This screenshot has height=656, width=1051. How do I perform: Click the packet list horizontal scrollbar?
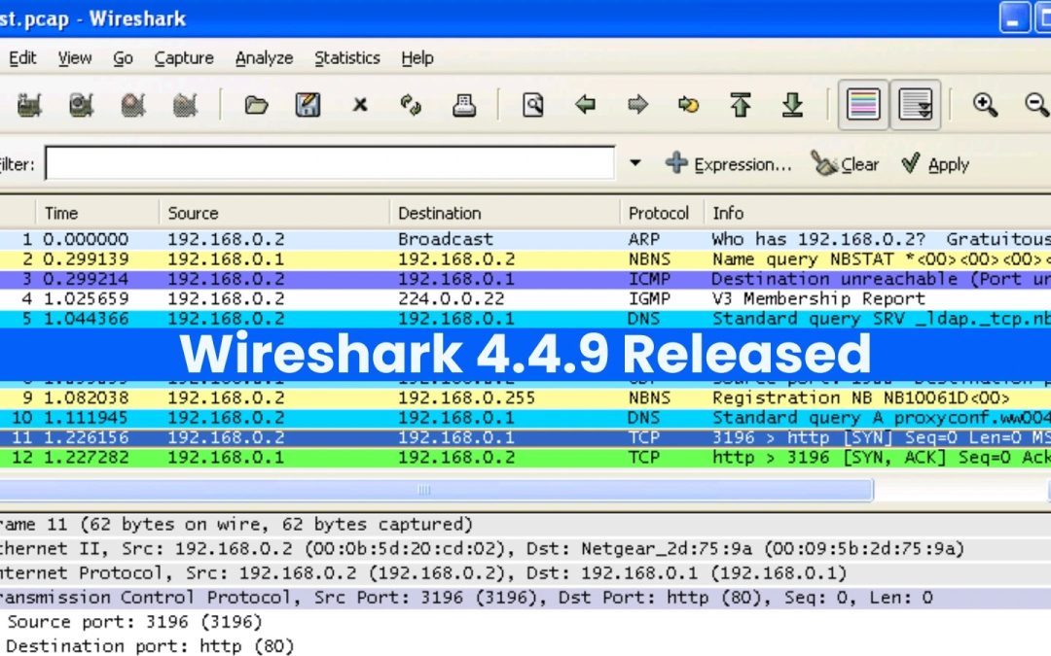tap(436, 490)
